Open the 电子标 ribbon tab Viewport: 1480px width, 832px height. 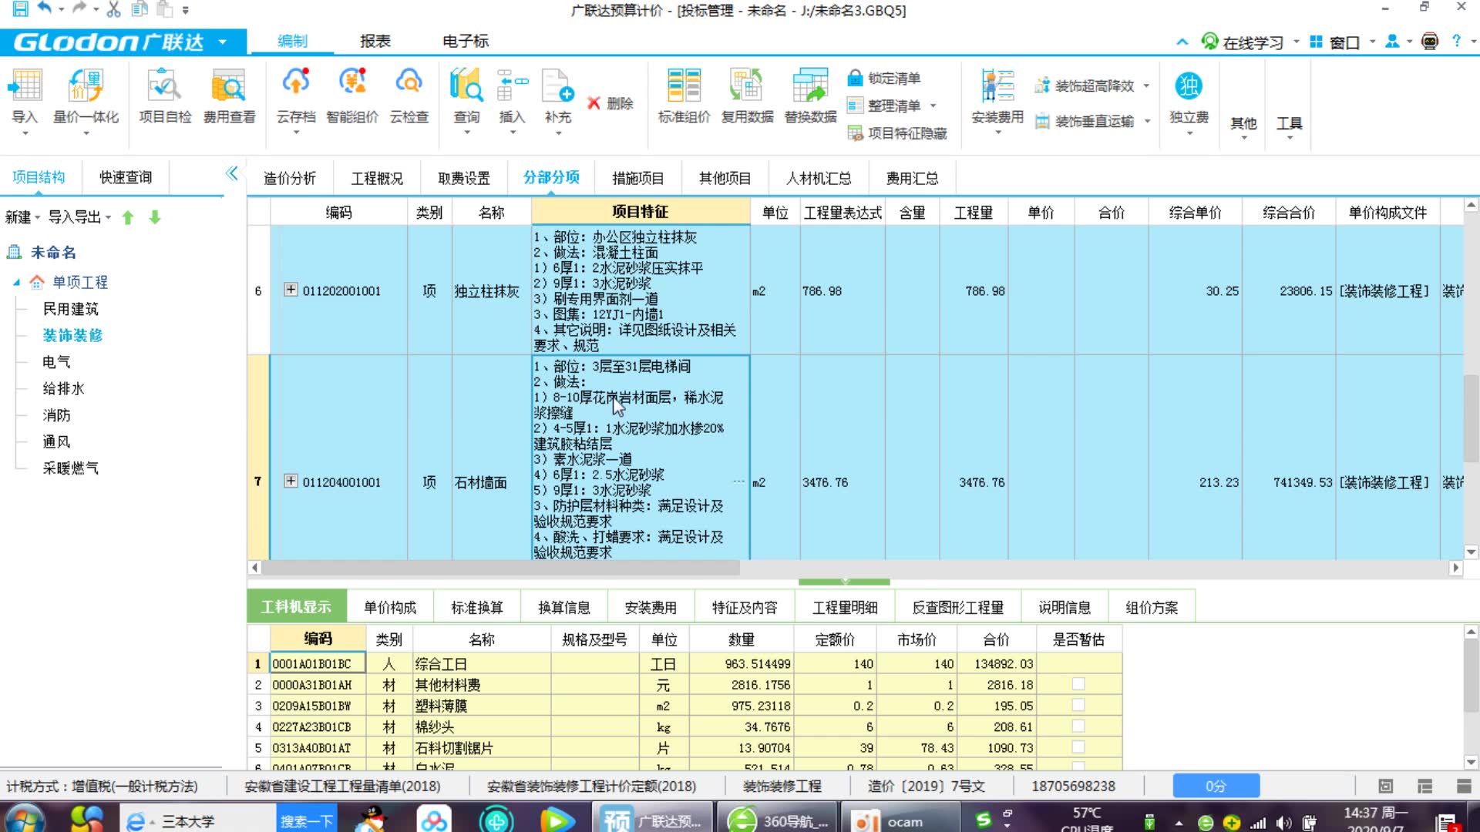tap(464, 42)
